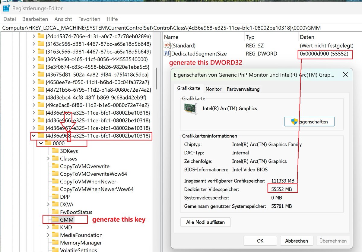Click the CopyToVMWhenNewerWow64 folder icon
This screenshot has width=362, height=252.
[55, 189]
